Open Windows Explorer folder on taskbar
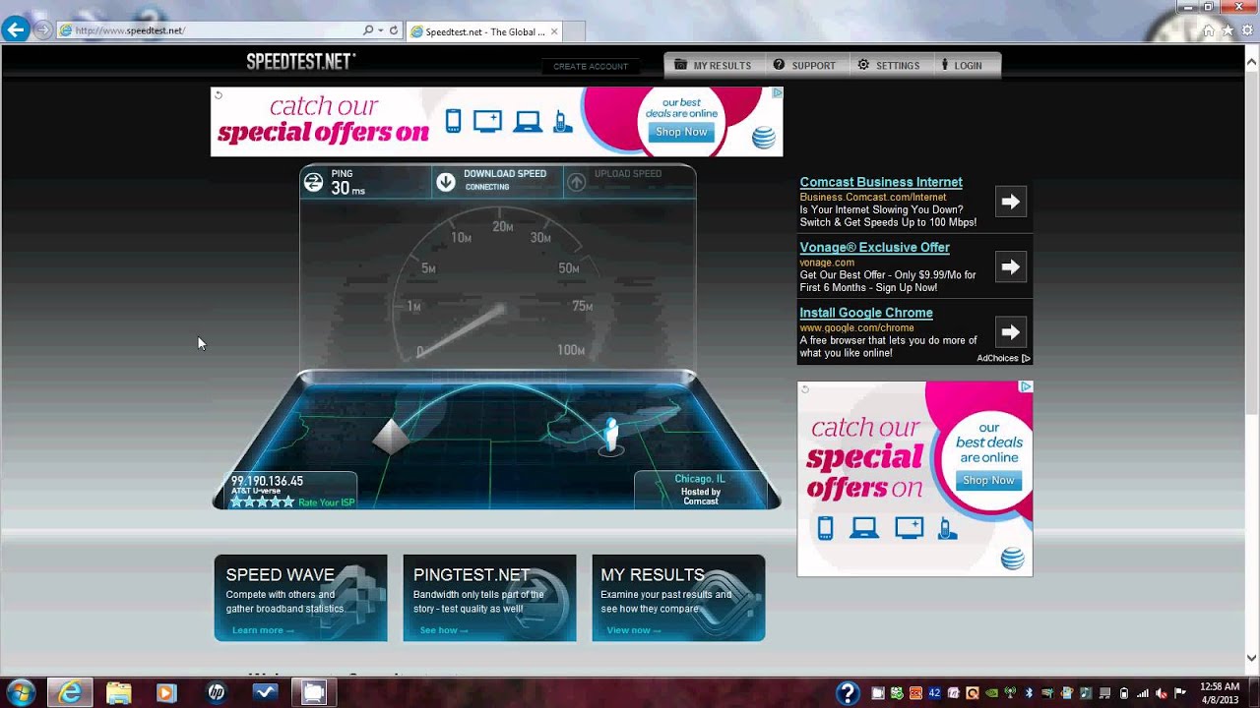 (118, 692)
